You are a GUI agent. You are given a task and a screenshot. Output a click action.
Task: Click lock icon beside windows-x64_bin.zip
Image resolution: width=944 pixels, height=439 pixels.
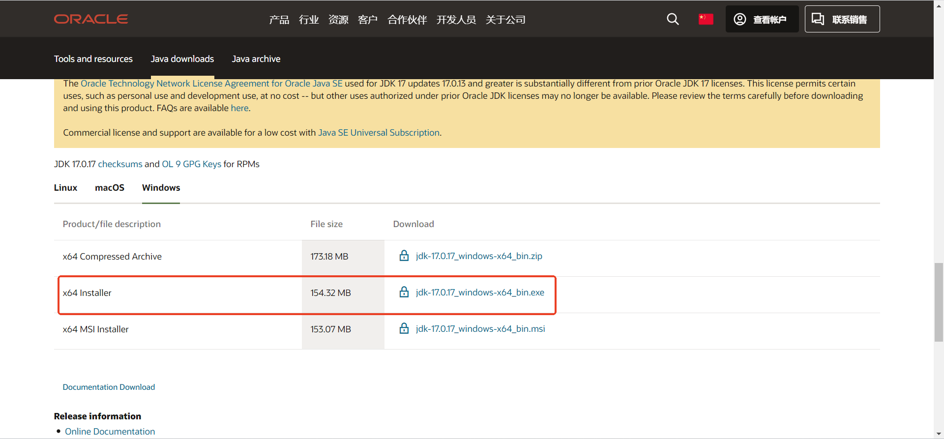(x=404, y=256)
